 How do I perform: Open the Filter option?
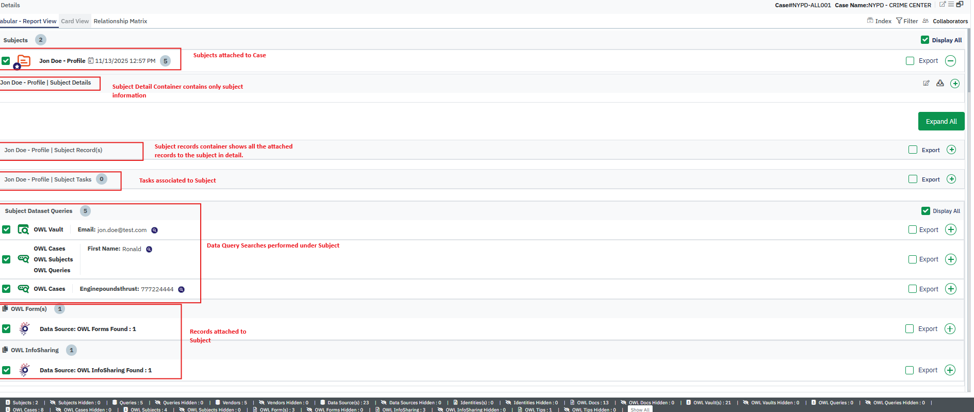pyautogui.click(x=907, y=21)
